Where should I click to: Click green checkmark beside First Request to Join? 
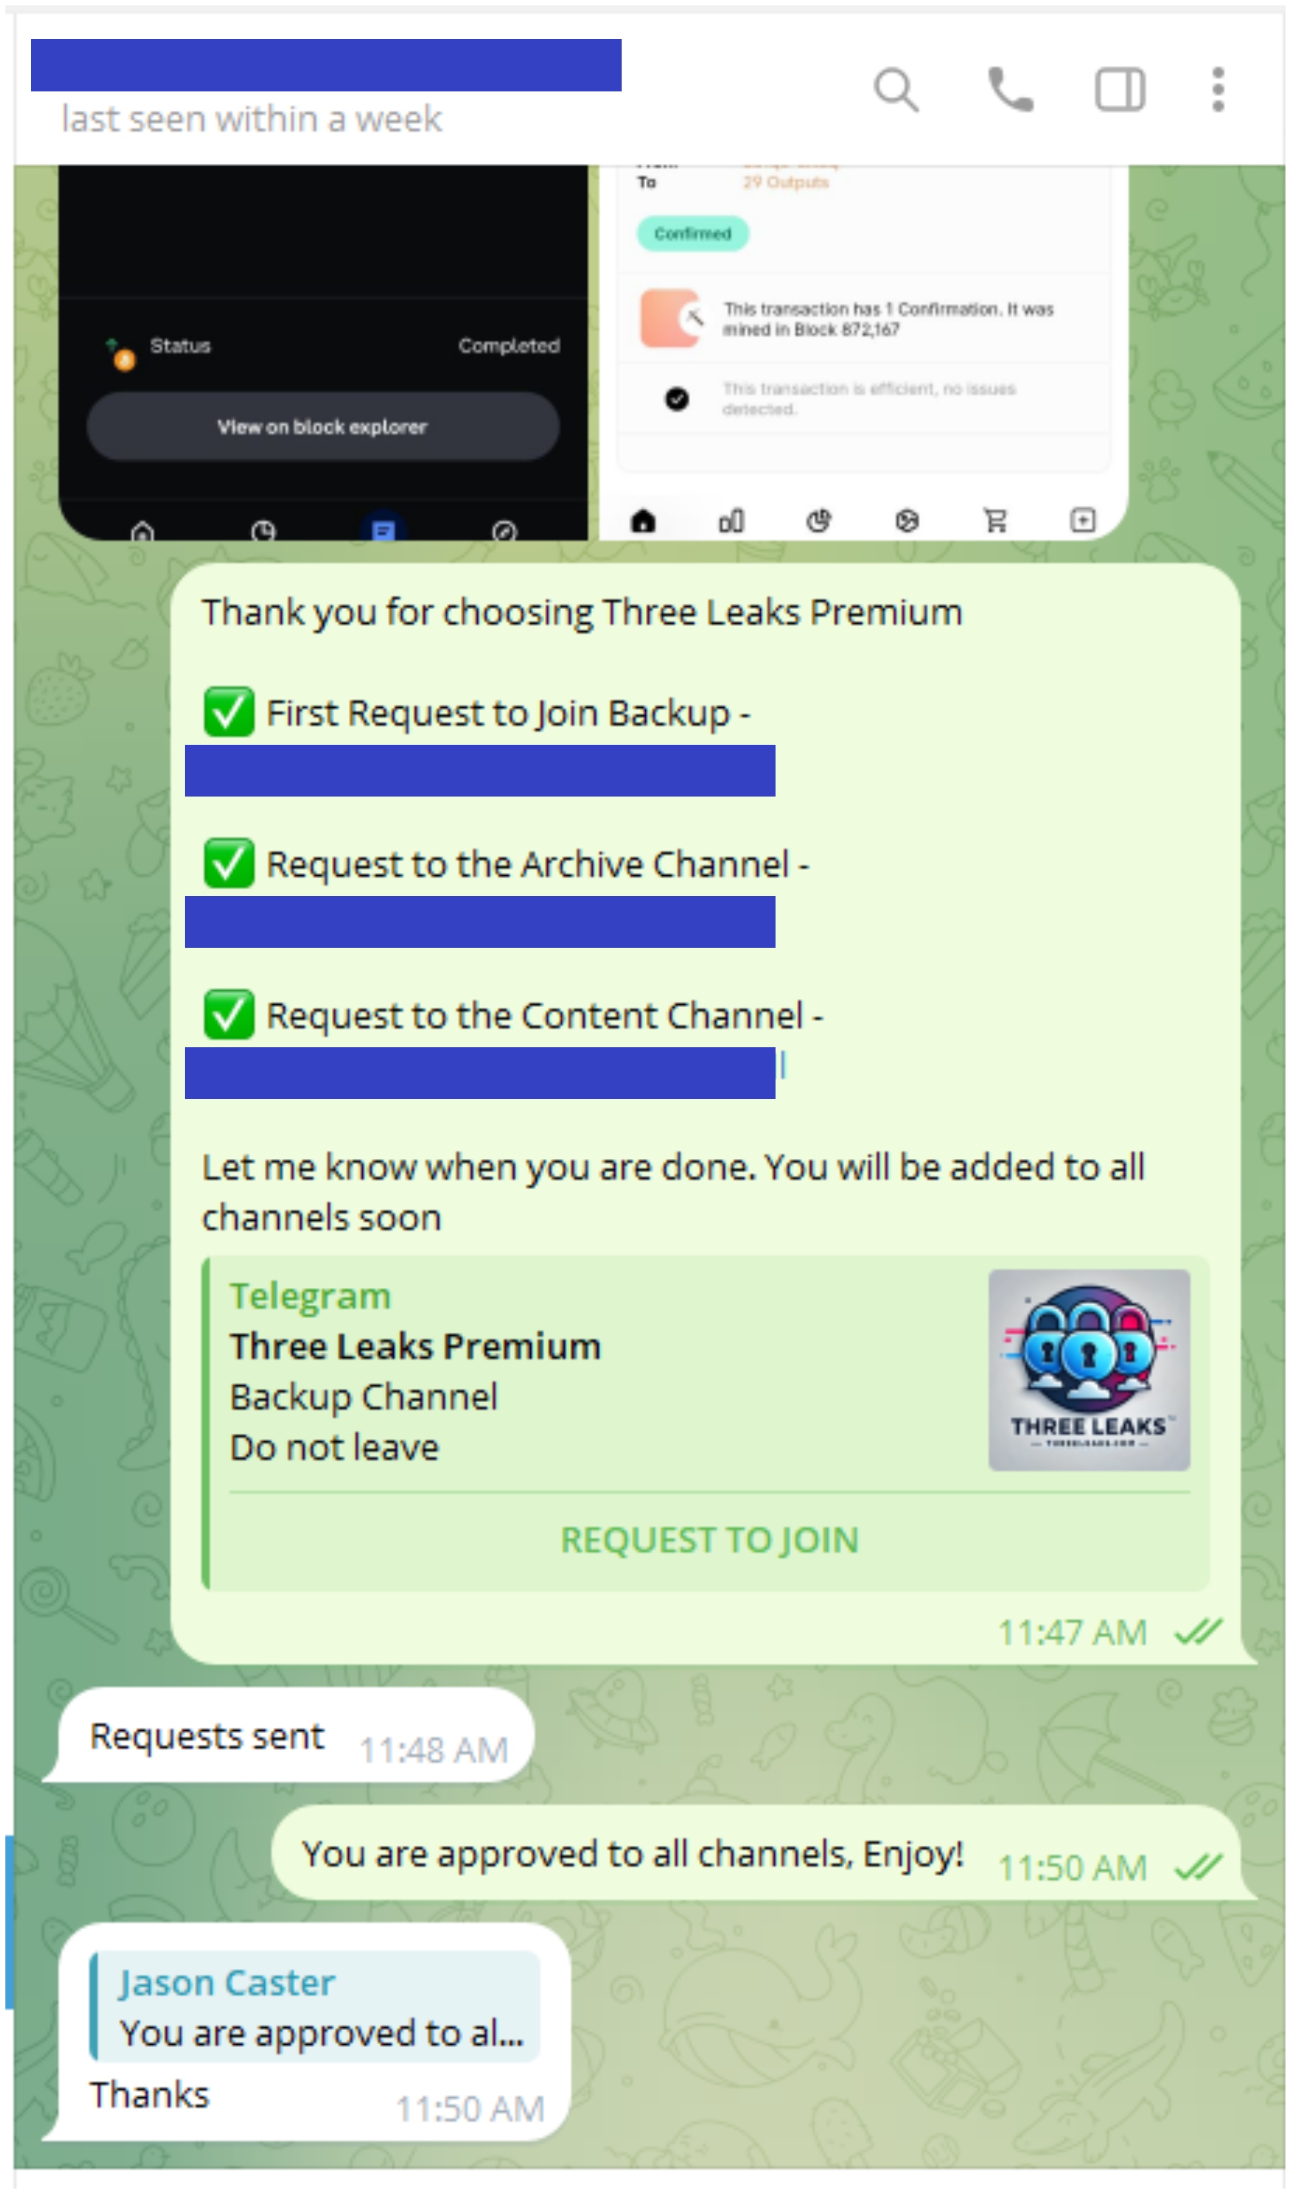(x=229, y=713)
